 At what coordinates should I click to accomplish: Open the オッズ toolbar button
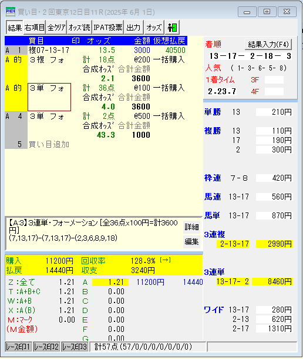(x=154, y=28)
